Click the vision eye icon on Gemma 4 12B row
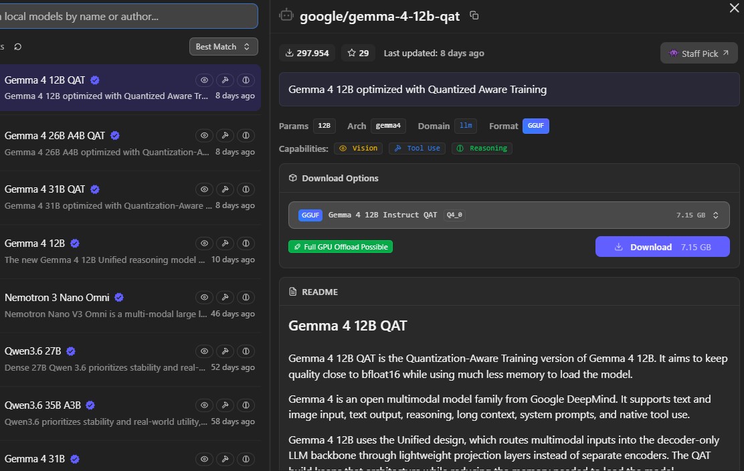744x471 pixels. (x=204, y=244)
